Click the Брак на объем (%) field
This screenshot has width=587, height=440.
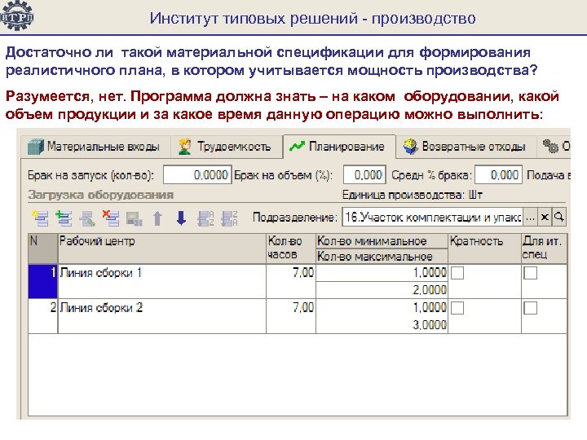pos(364,175)
